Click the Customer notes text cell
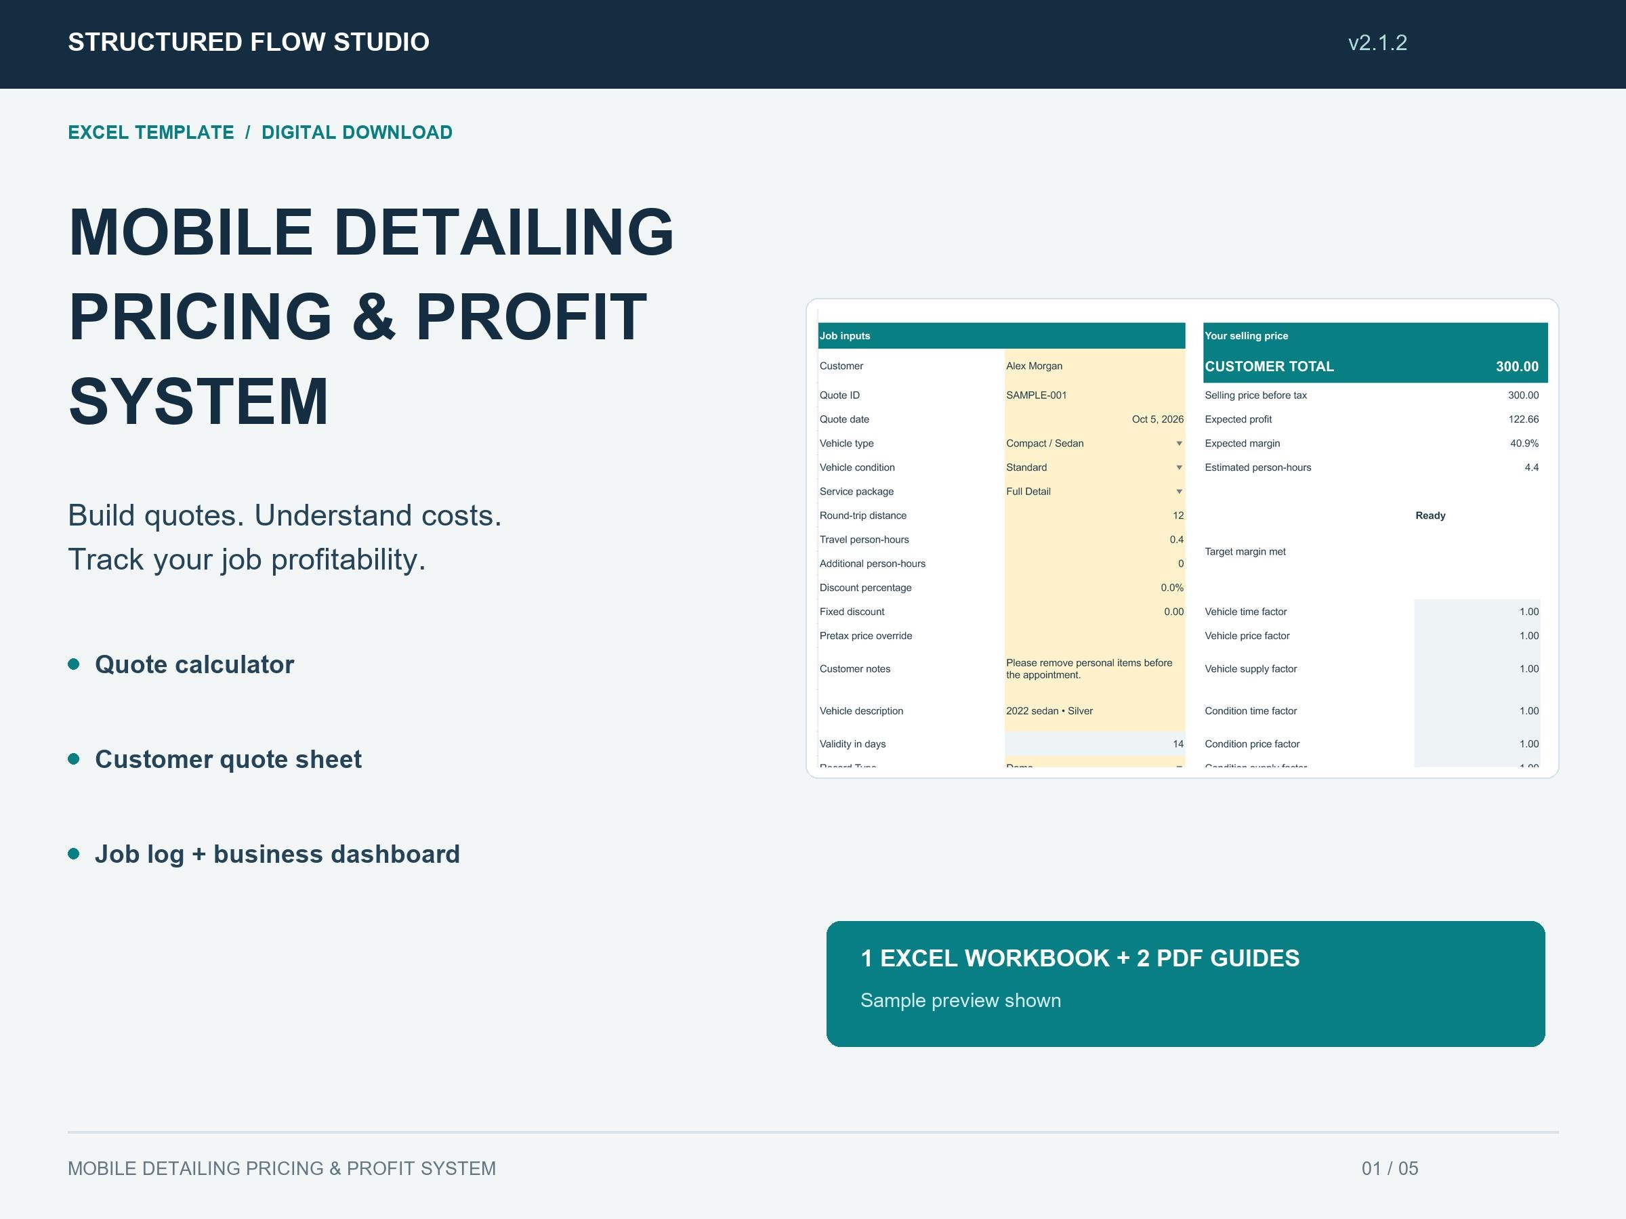Viewport: 1626px width, 1219px height. (x=1095, y=668)
